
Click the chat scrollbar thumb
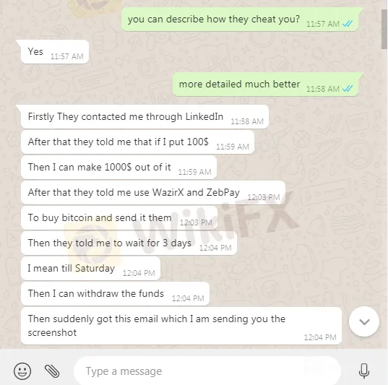[384, 29]
